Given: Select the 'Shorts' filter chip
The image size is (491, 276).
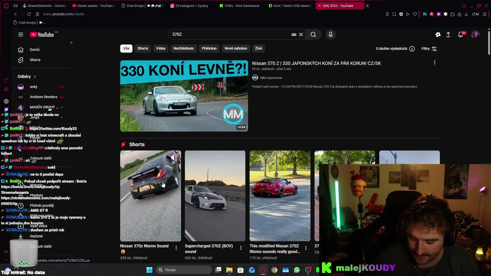Looking at the screenshot, I should (x=143, y=48).
